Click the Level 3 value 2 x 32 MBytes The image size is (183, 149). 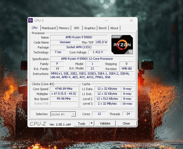click(107, 103)
